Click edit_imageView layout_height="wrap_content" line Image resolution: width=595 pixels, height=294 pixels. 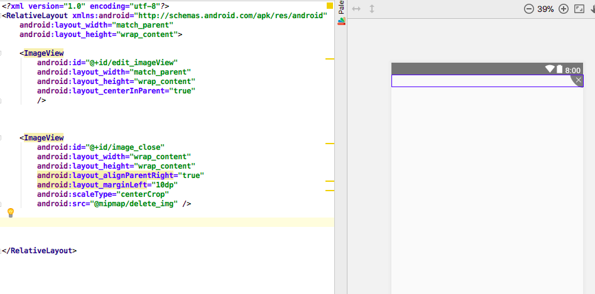coord(116,81)
